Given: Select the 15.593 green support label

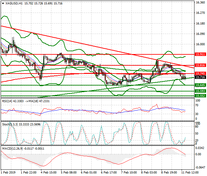Looking at the screenshot, I should [200, 91].
